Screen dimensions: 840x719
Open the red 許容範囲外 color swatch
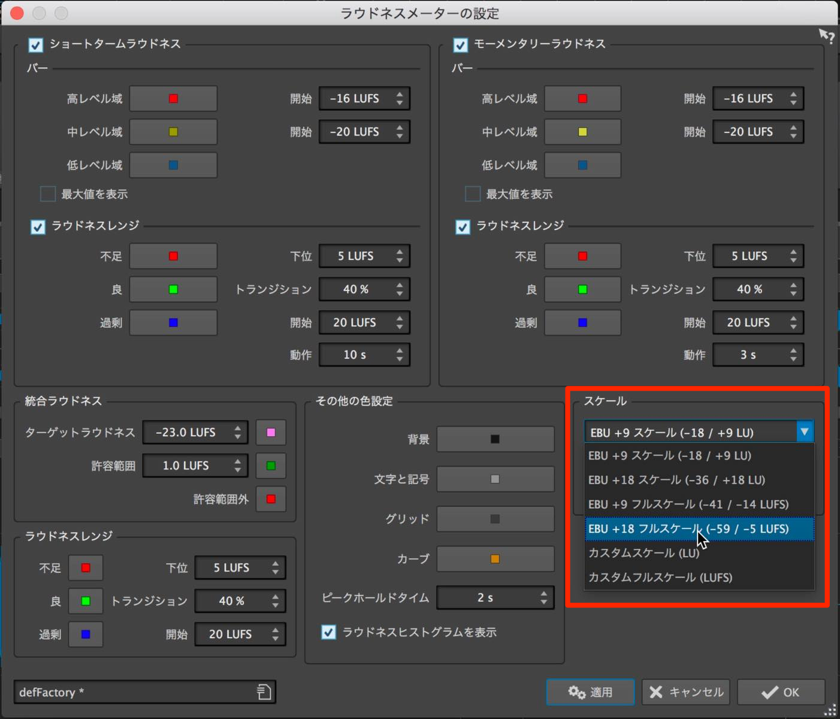coord(271,499)
